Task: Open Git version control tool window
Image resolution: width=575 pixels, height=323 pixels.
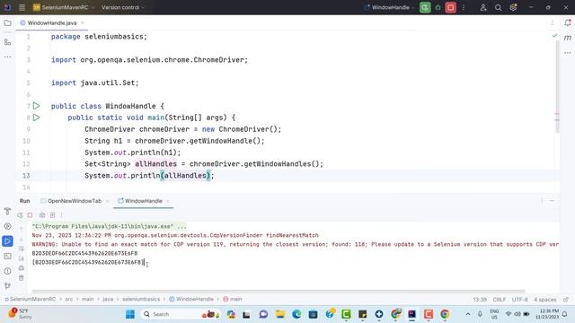Action: (x=7, y=285)
